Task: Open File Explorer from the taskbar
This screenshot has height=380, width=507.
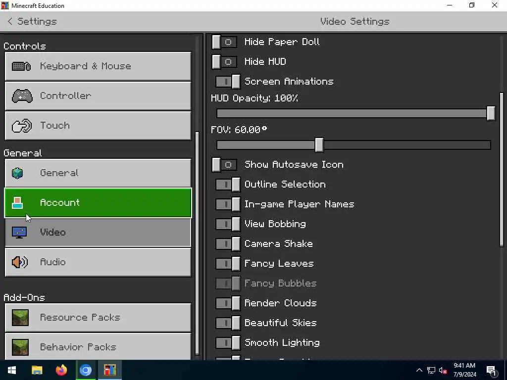Action: coord(37,370)
